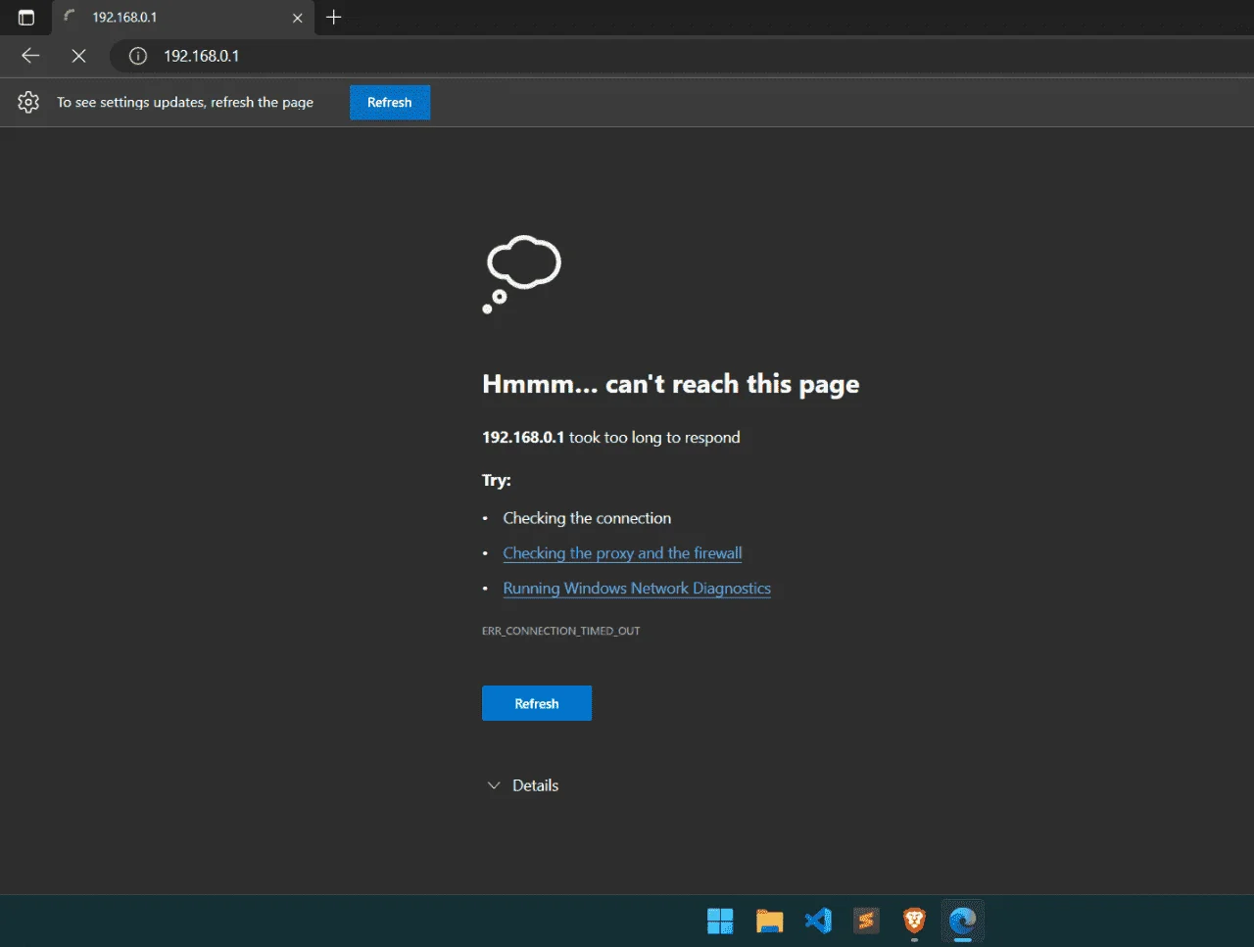Open File Explorer from the taskbar

(x=769, y=921)
